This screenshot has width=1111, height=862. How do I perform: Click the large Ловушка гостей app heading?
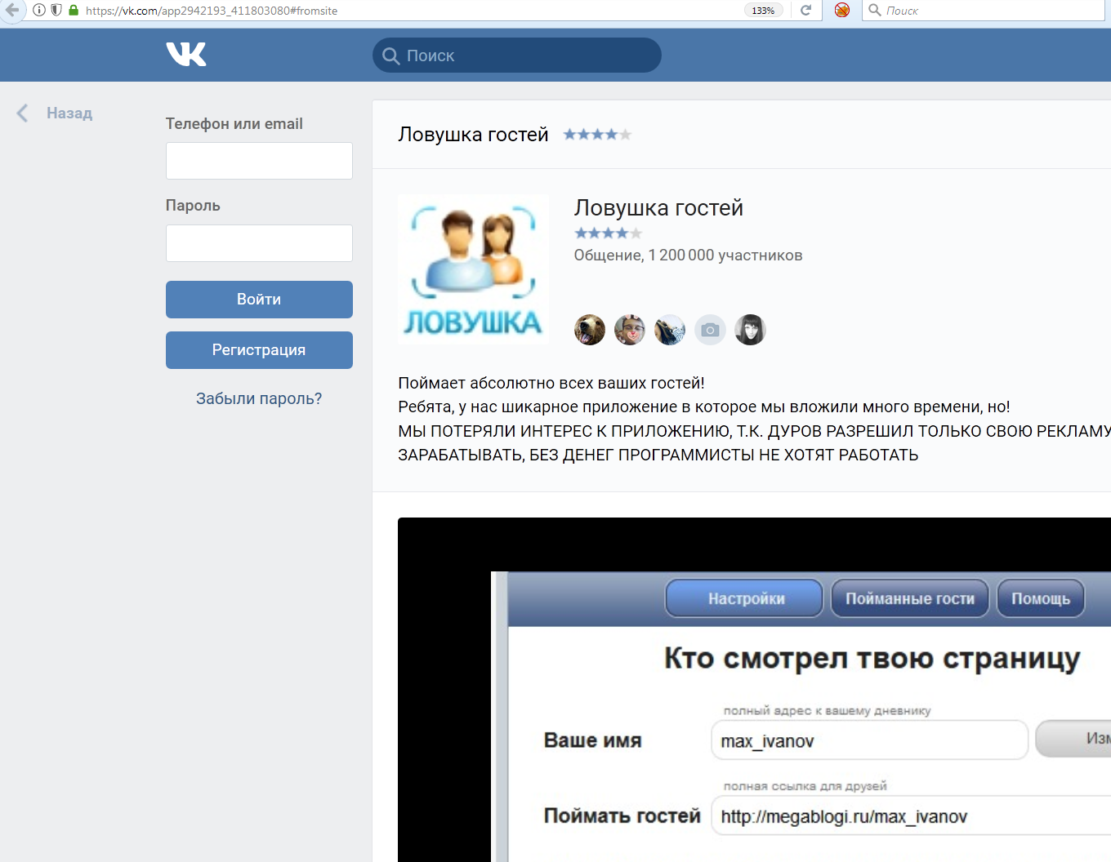pyautogui.click(x=658, y=207)
